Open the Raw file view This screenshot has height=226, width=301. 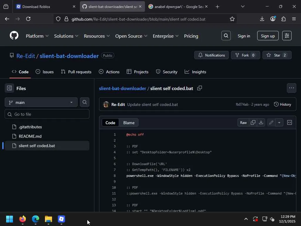coord(243,122)
